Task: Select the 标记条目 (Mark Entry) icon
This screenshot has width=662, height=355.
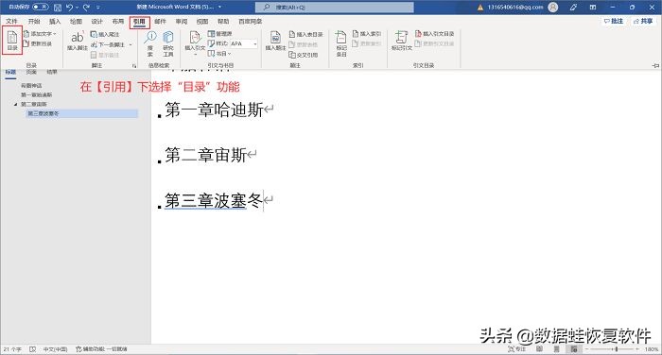Action: pyautogui.click(x=341, y=43)
